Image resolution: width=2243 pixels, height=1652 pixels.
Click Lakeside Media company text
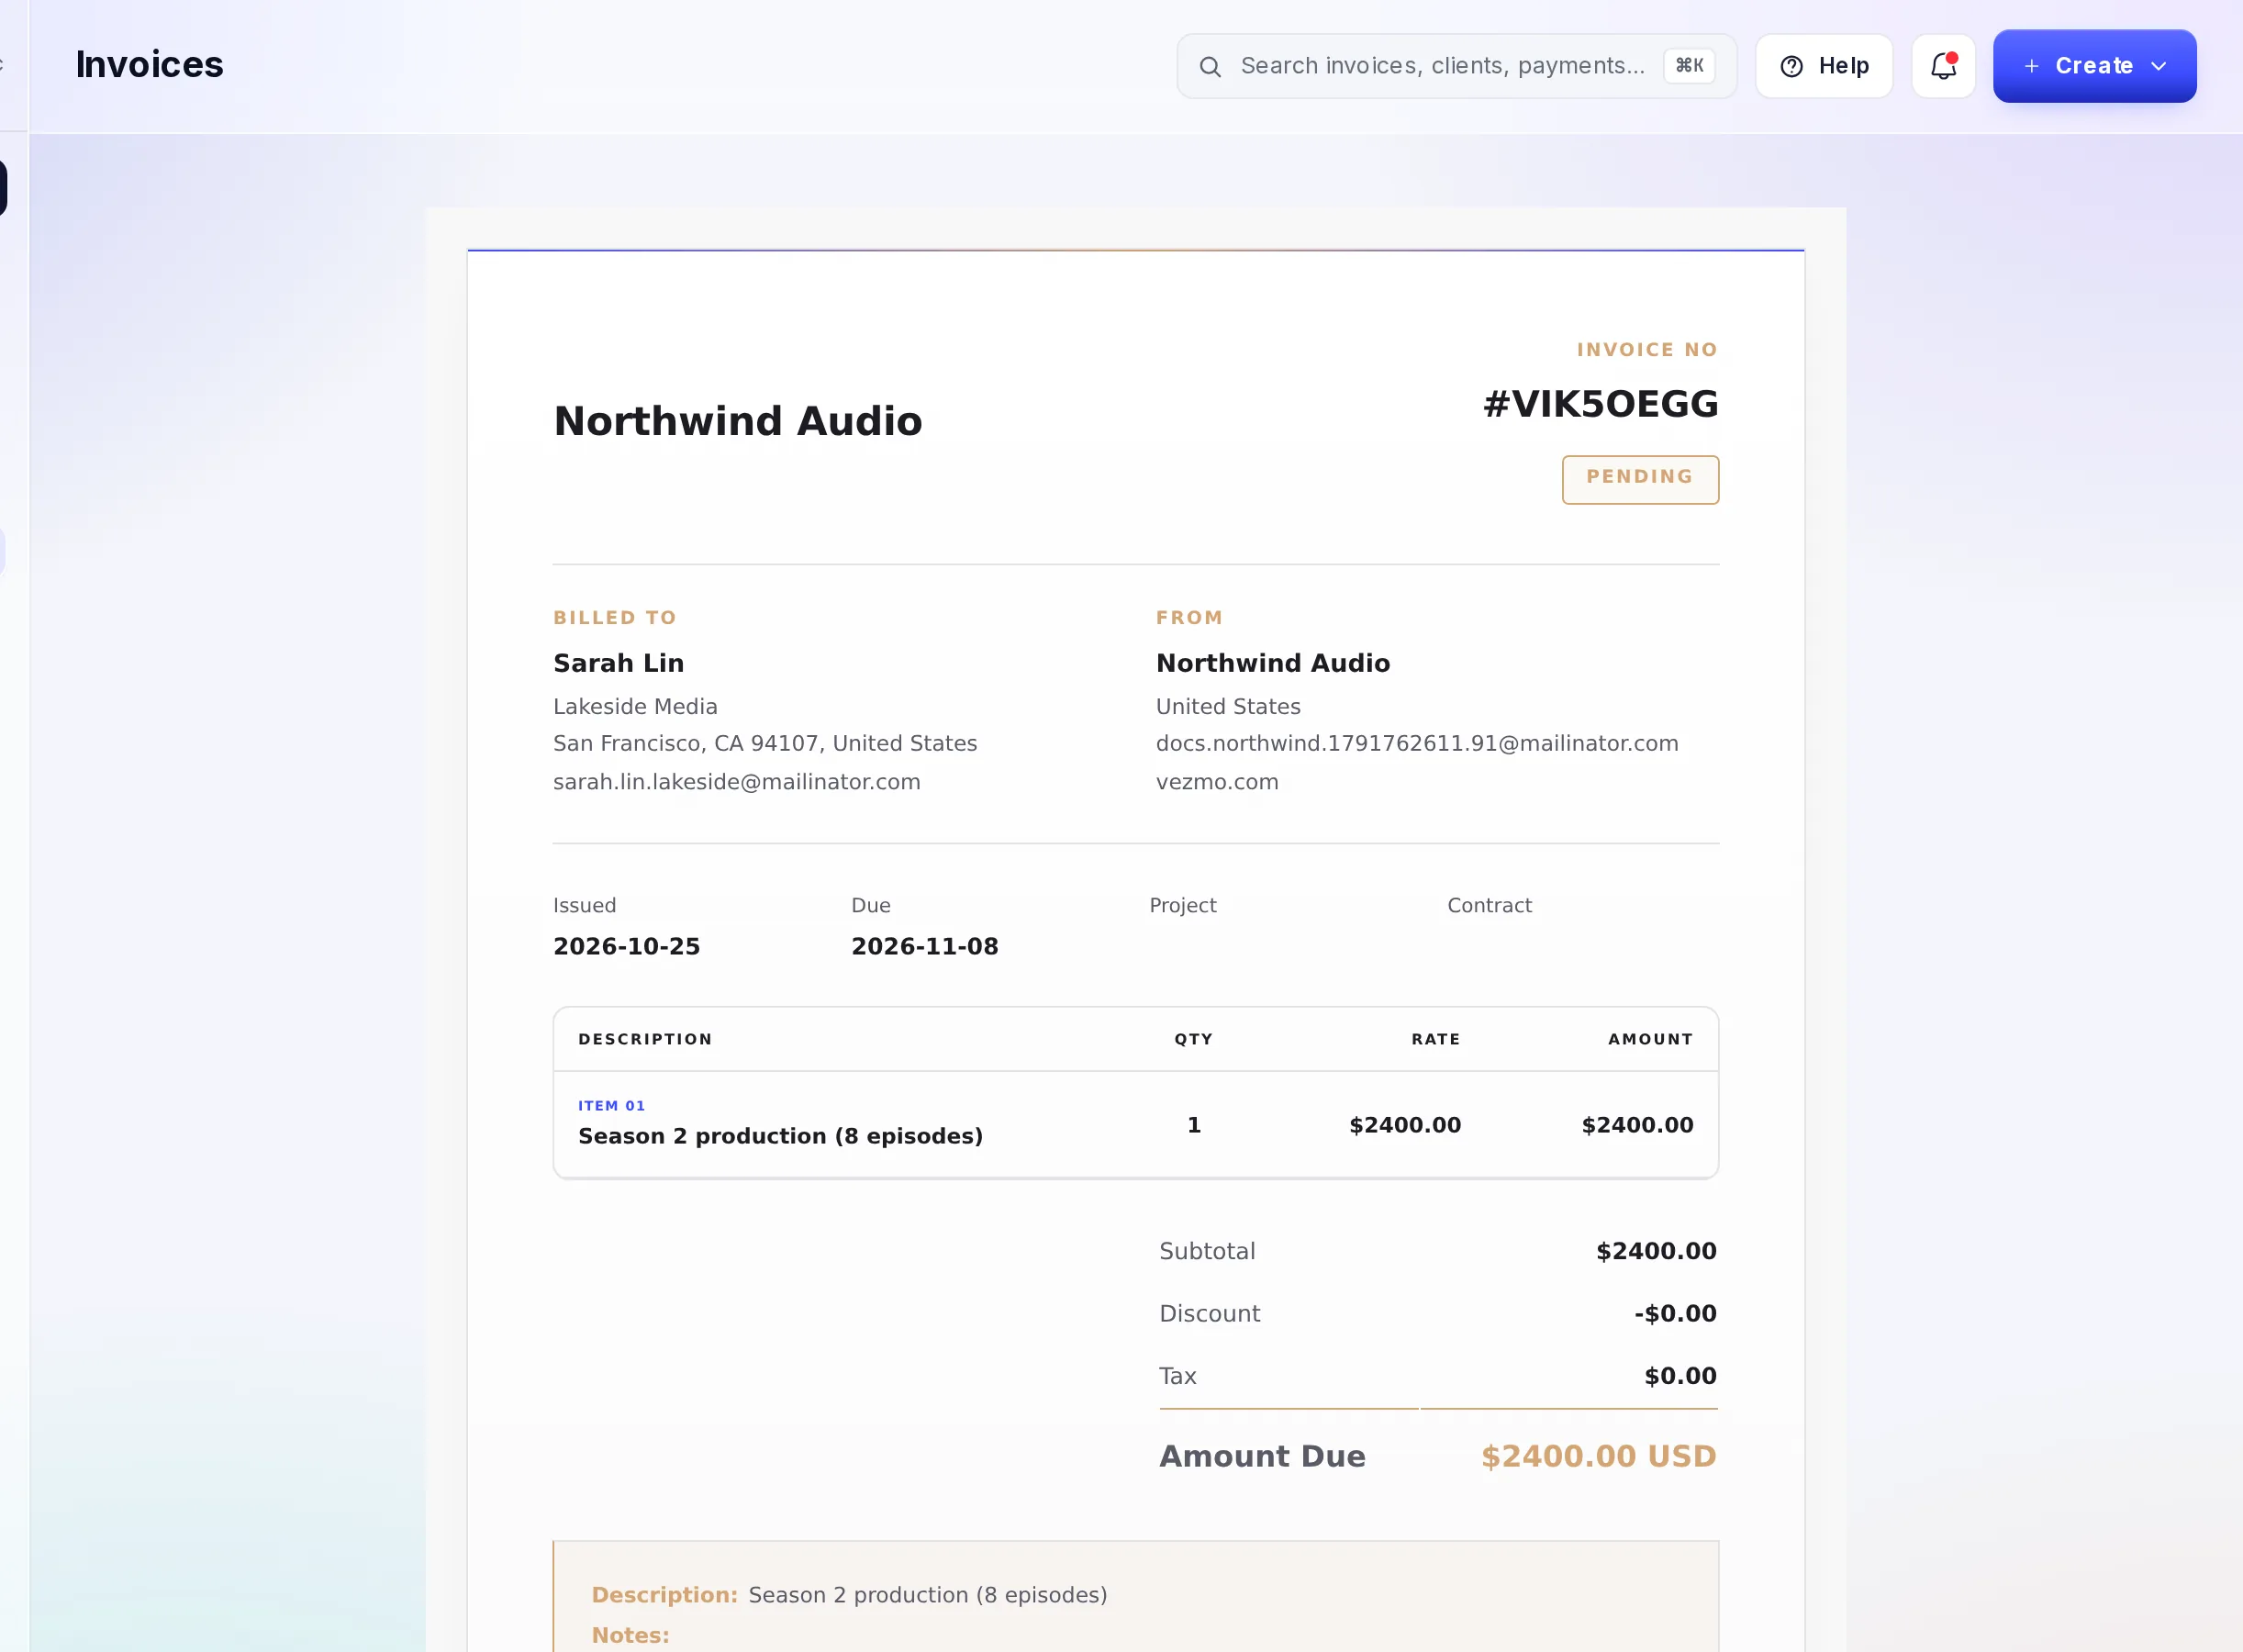click(x=635, y=706)
